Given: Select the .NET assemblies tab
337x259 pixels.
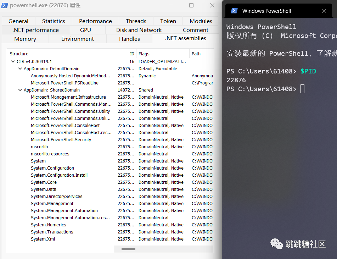Looking at the screenshot, I should [185, 38].
